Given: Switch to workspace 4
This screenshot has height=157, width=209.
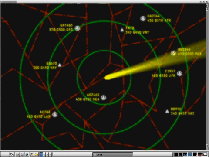Looking at the screenshot, I should click(x=50, y=154).
